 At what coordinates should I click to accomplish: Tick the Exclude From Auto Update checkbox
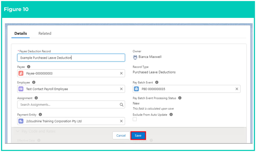tap(135, 119)
